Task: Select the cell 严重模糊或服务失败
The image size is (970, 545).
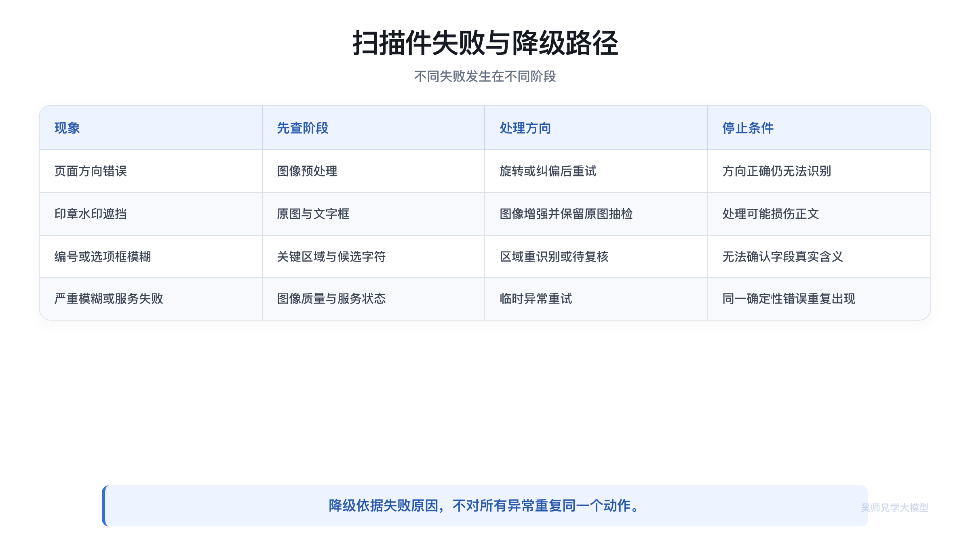Action: 151,299
